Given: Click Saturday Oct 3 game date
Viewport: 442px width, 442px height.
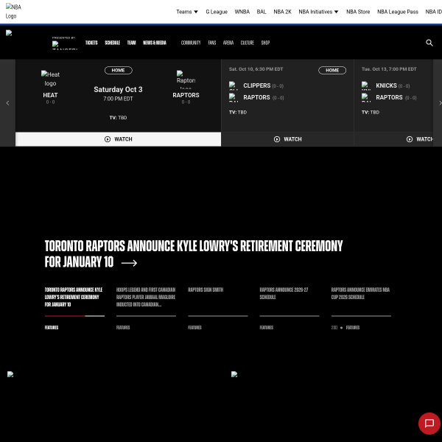Looking at the screenshot, I should pyautogui.click(x=118, y=90).
